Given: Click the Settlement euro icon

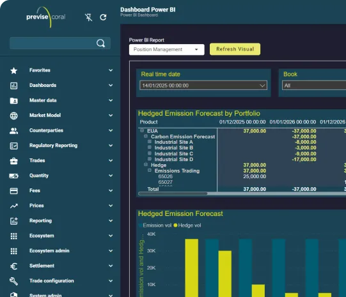Looking at the screenshot, I should click(13, 266).
